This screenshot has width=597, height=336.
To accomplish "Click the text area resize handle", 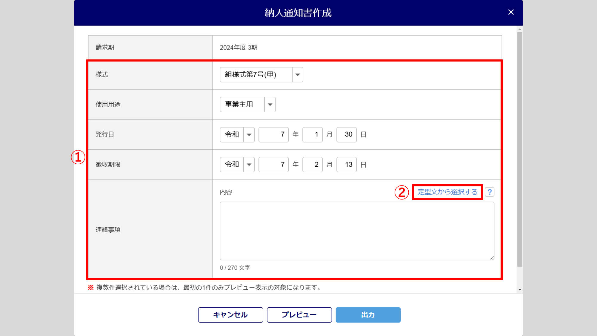I will pyautogui.click(x=492, y=258).
